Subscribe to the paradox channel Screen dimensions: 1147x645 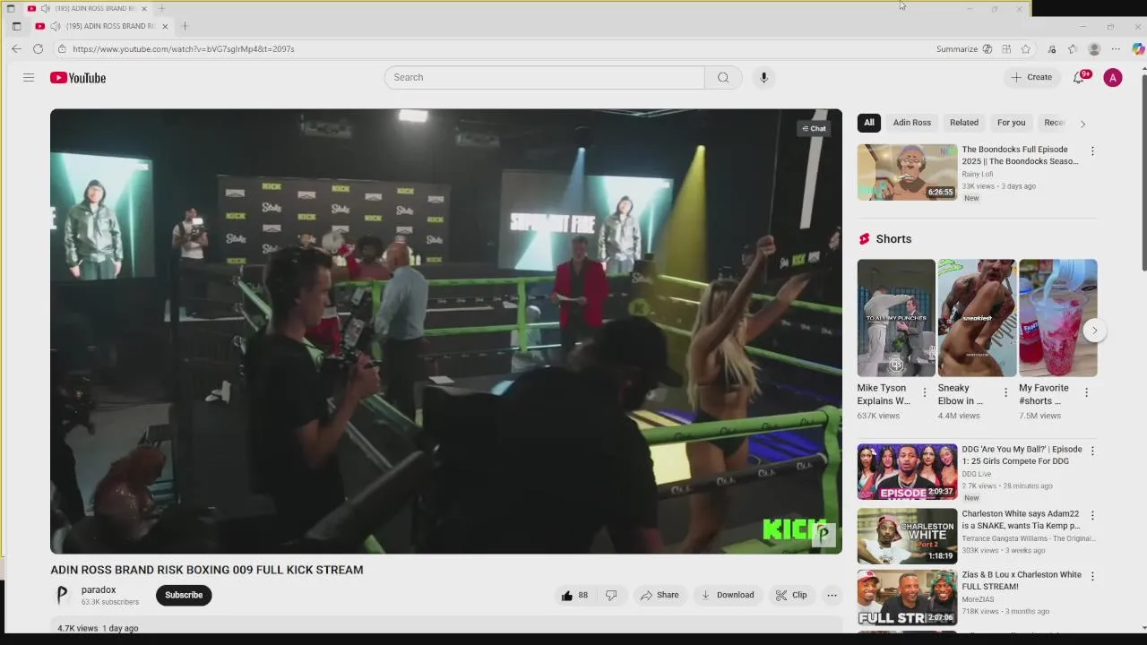tap(184, 595)
